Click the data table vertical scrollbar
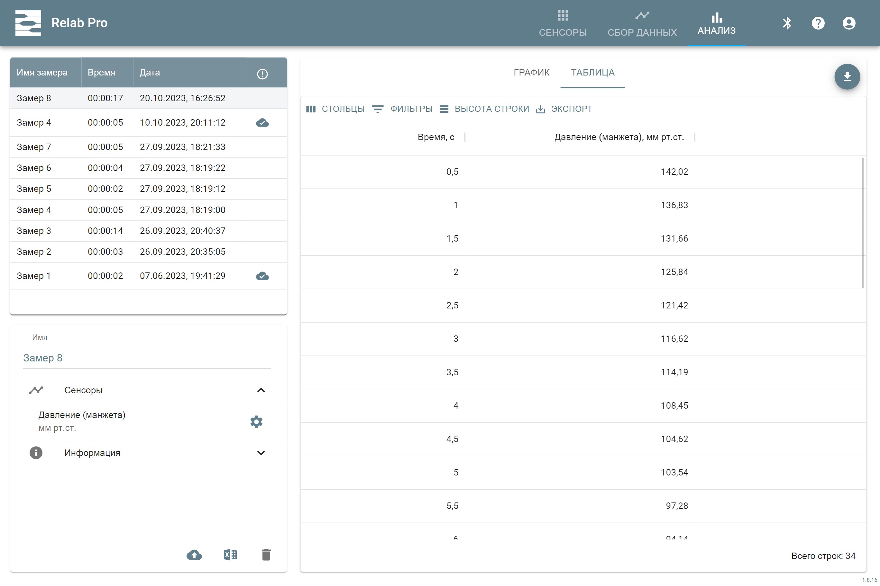The image size is (880, 586). coord(862,223)
